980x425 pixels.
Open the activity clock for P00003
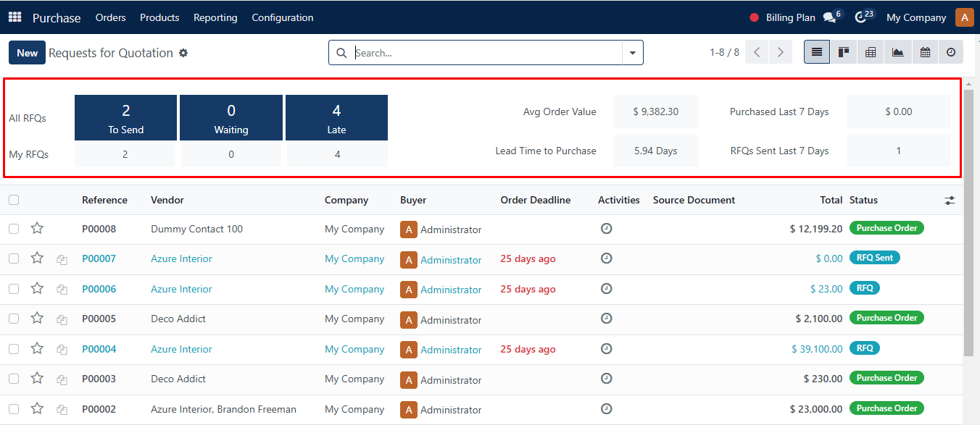[x=607, y=379]
